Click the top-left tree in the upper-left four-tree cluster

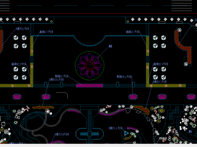click(16, 38)
